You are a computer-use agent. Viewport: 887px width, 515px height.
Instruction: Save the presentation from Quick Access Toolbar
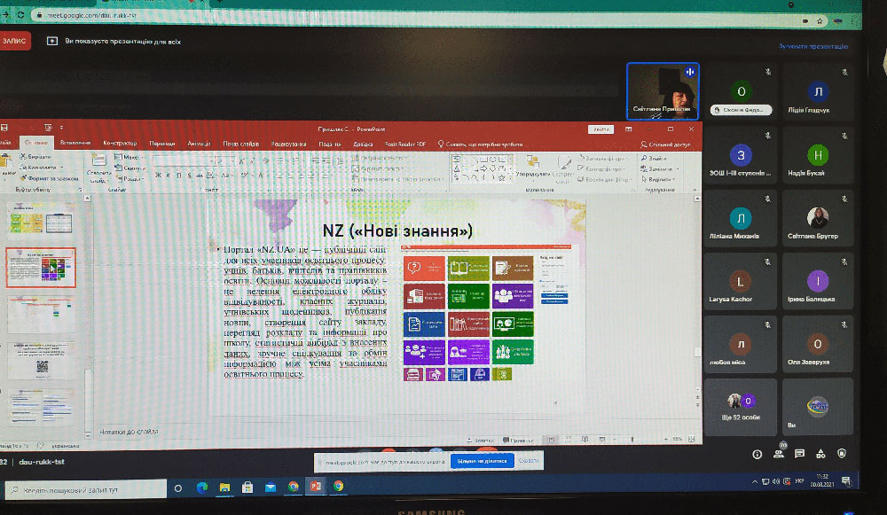[4, 128]
